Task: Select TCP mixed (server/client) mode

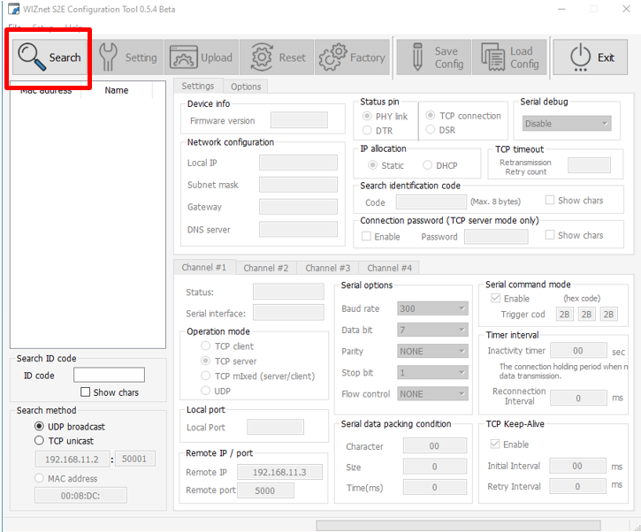Action: [x=206, y=376]
